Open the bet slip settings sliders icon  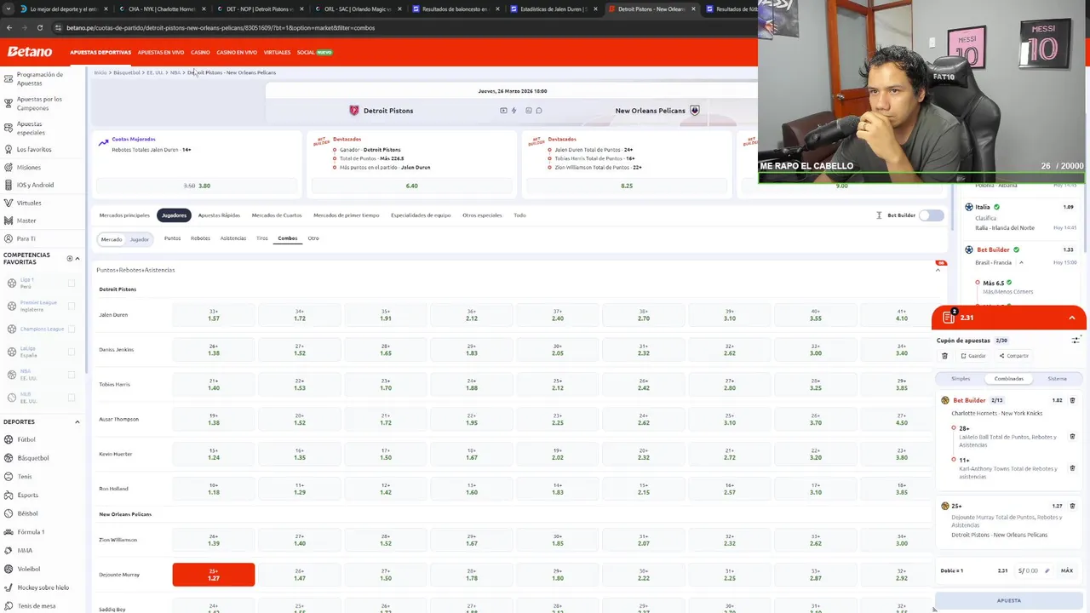[1076, 340]
